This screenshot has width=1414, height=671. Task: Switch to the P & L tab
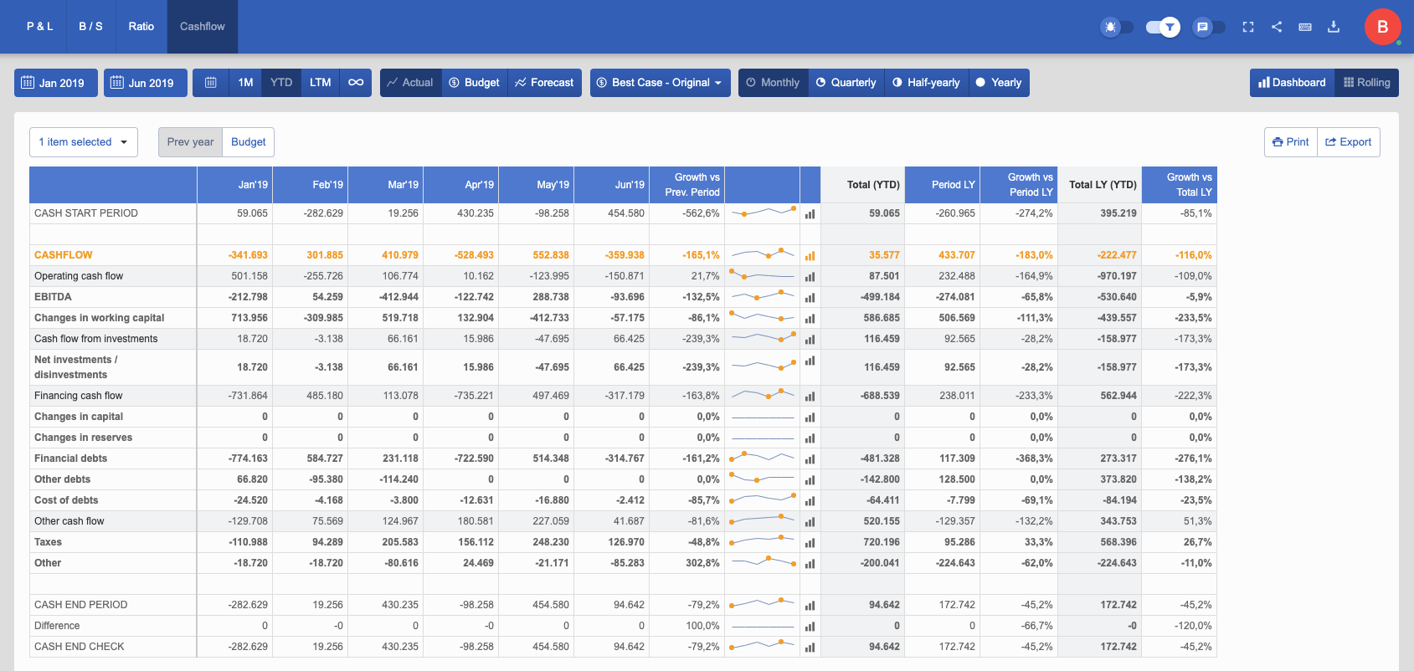(x=39, y=27)
